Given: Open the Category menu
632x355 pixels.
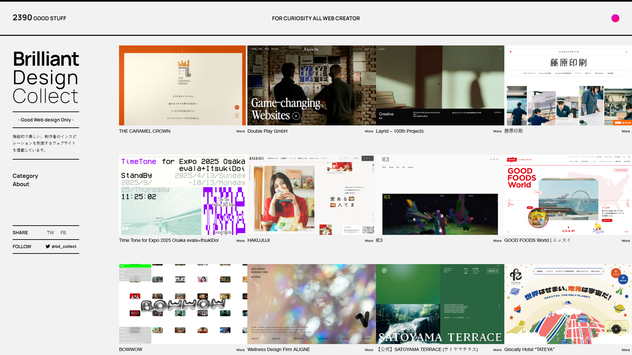Looking at the screenshot, I should (x=25, y=176).
